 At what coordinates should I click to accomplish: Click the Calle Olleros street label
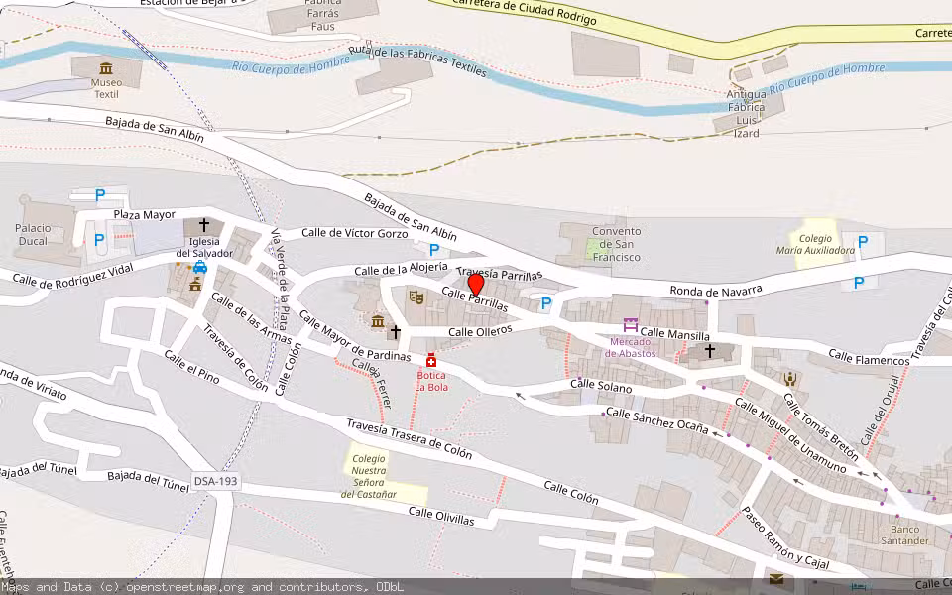pyautogui.click(x=480, y=331)
